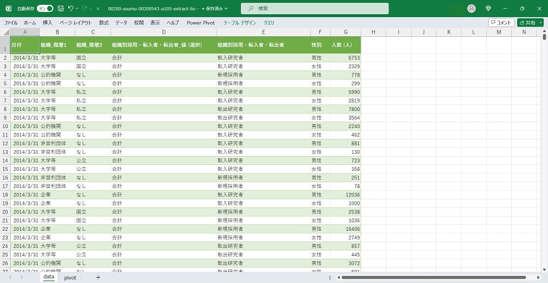Add a new sheet with plus icon
The height and width of the screenshot is (283, 548).
98,277
